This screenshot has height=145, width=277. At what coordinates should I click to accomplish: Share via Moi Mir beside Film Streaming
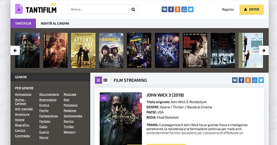[x=255, y=80]
